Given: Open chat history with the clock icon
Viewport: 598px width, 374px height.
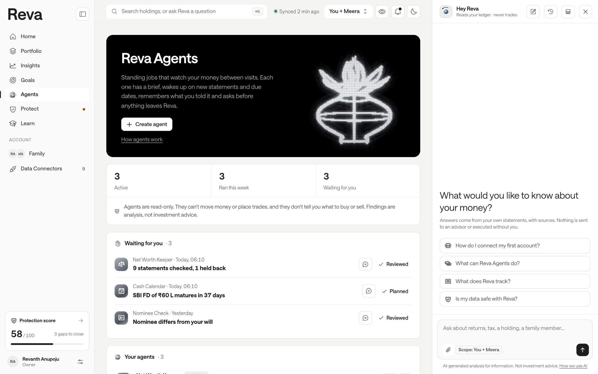Looking at the screenshot, I should click(550, 12).
